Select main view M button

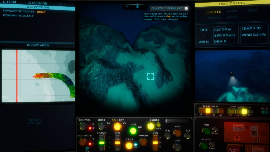tap(221, 111)
